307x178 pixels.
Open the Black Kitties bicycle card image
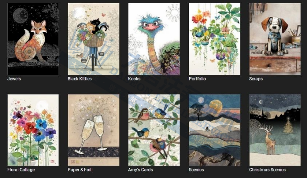tap(94, 39)
